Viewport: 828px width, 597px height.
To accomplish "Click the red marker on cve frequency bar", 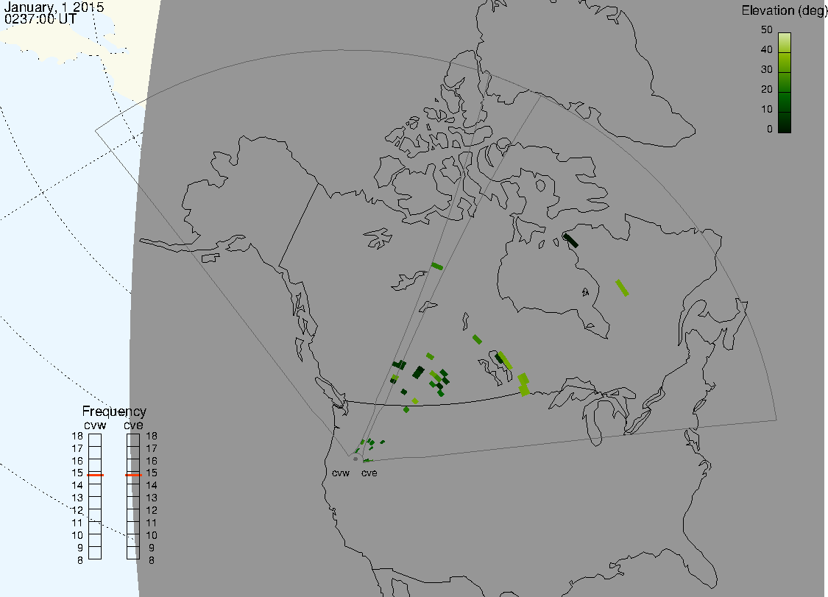I will 133,476.
